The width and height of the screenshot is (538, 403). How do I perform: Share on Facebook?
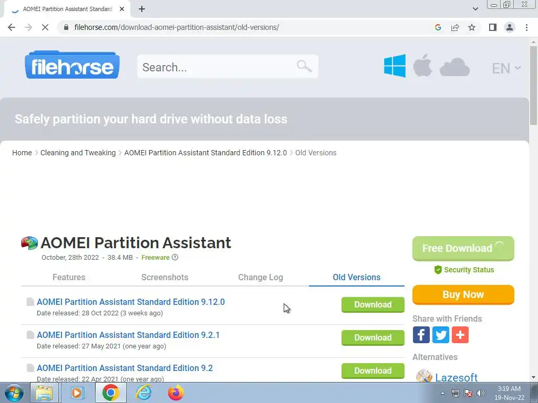pos(421,335)
